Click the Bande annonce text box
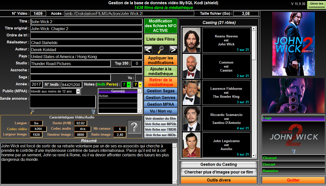 [x=63, y=102]
